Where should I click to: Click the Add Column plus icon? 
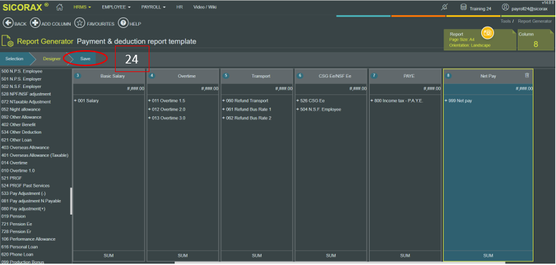coord(35,23)
